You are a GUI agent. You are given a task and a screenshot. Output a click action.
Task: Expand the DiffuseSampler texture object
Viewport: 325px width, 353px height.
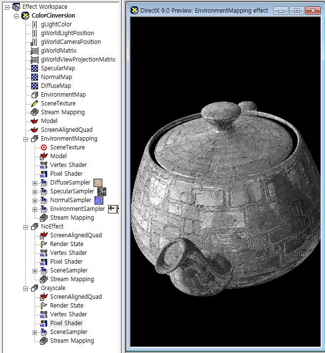(35, 183)
